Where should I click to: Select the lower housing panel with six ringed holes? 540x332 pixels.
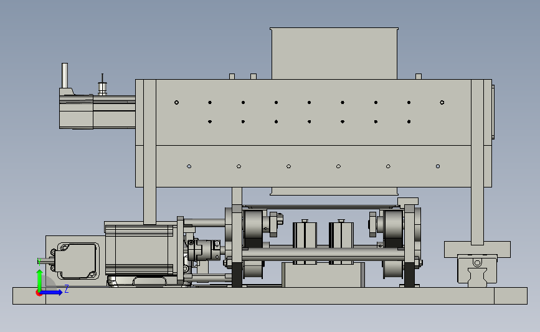point(313,166)
